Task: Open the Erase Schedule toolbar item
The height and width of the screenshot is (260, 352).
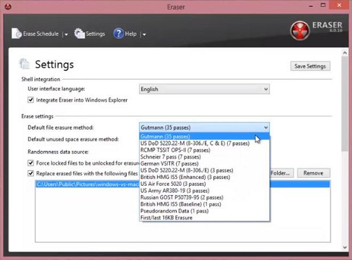Action: click(x=35, y=34)
